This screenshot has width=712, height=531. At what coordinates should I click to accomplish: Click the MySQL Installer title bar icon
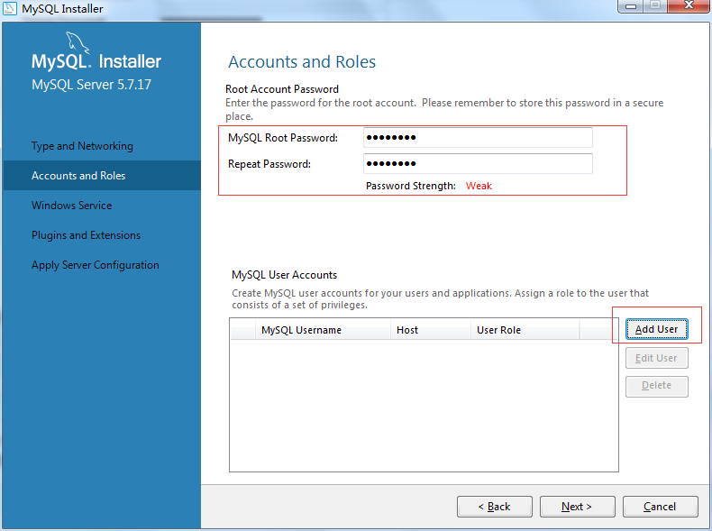point(10,9)
